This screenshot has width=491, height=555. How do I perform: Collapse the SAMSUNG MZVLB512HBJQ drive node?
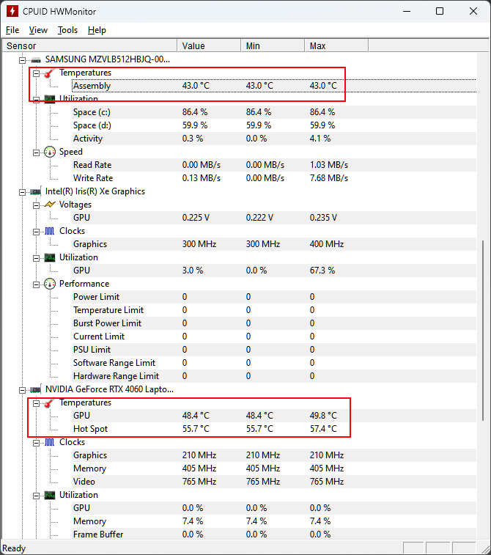(23, 59)
